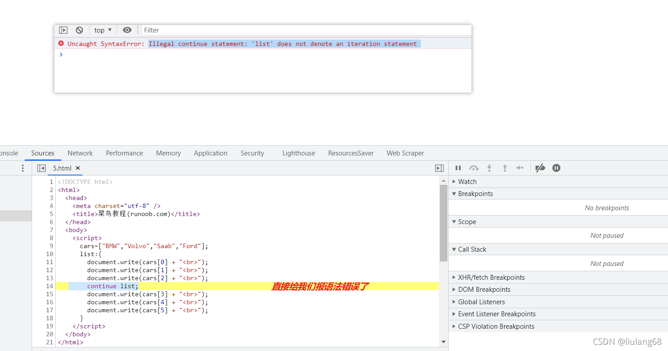Toggle the file navigator pane icon
668x351 pixels.
click(41, 168)
